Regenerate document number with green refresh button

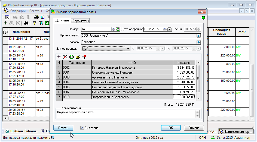(x=118, y=29)
